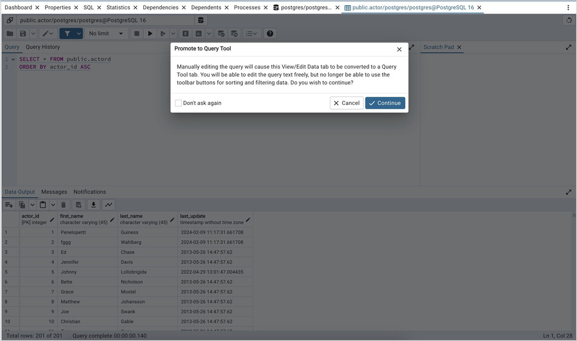
Task: Click the Open File folder icon
Action: pyautogui.click(x=10, y=34)
